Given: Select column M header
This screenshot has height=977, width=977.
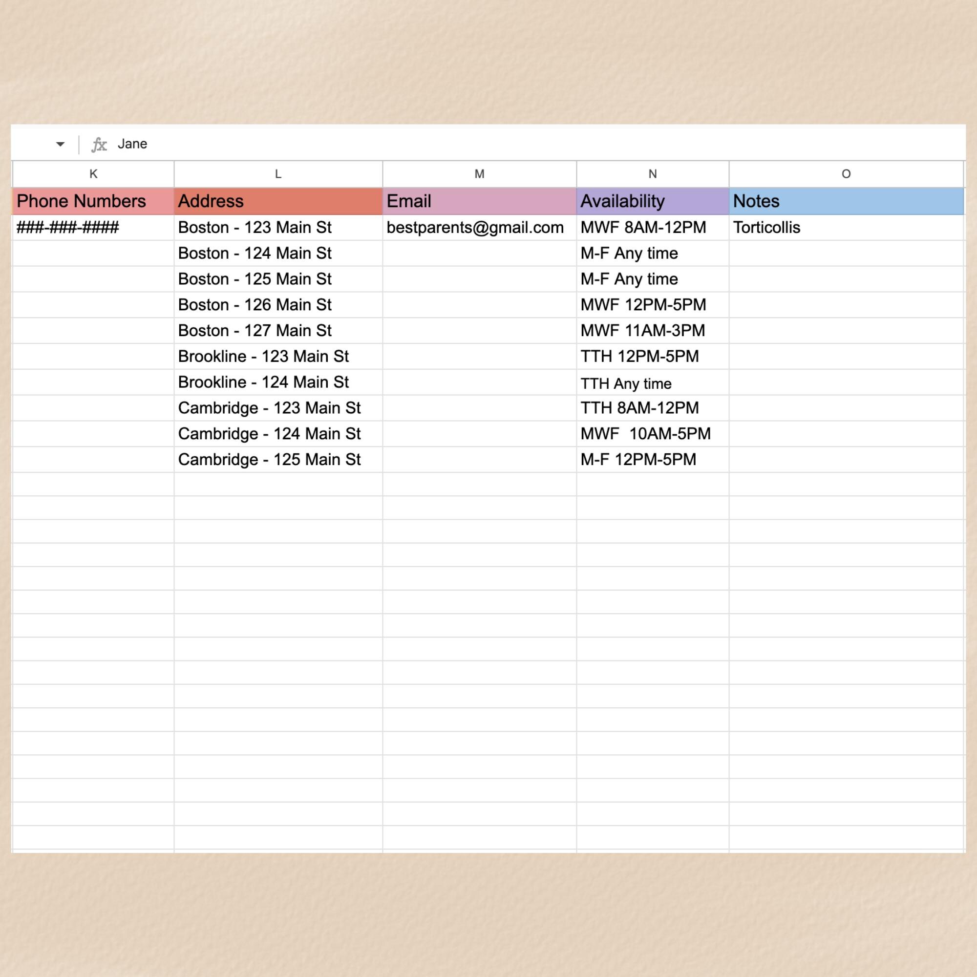Looking at the screenshot, I should (x=478, y=173).
